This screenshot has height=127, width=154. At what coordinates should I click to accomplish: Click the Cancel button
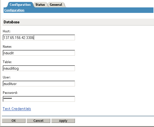[38, 121]
